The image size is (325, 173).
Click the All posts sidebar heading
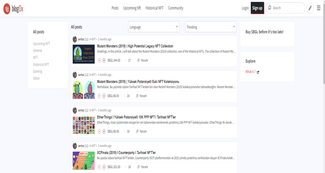pyautogui.click(x=38, y=32)
